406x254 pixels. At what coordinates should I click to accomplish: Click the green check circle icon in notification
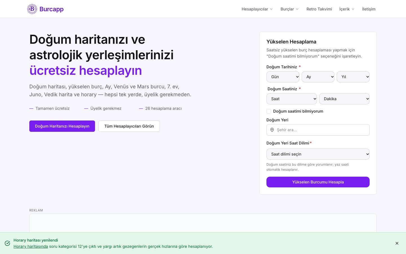pos(8,243)
